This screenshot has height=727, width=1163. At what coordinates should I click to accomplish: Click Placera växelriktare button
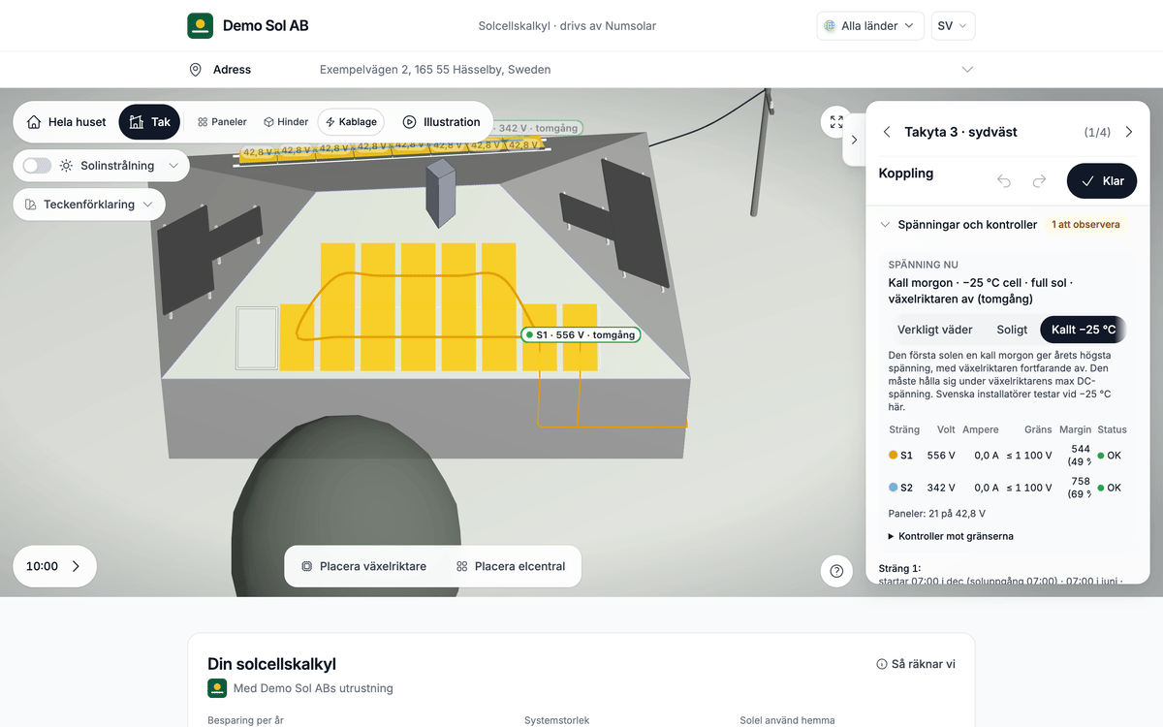click(363, 566)
